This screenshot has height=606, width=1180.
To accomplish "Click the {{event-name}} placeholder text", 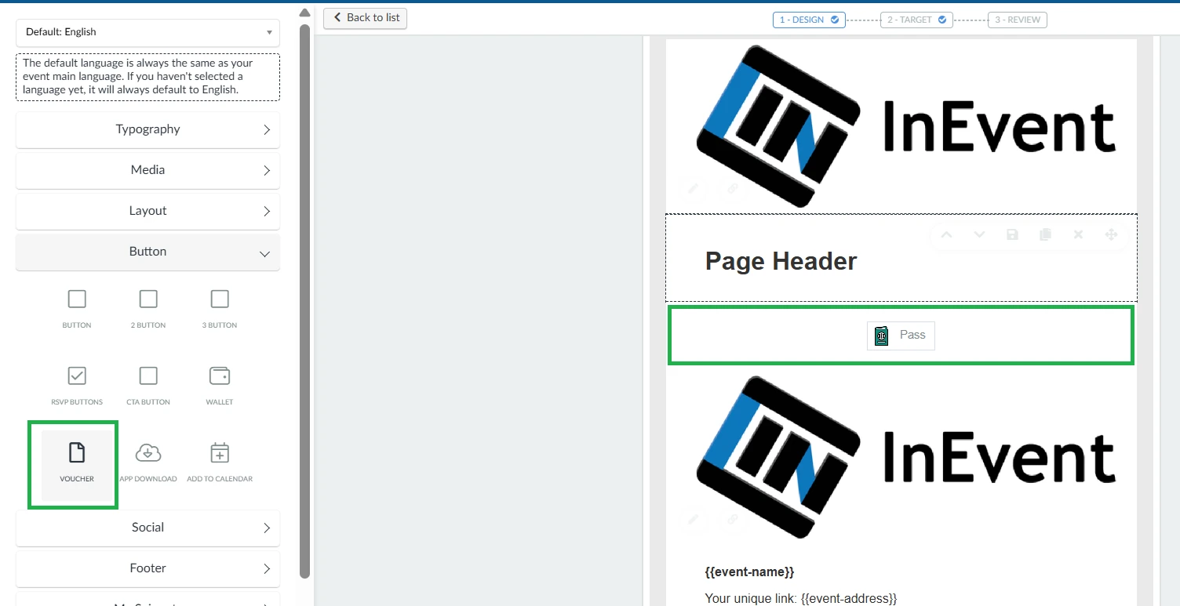I will (x=749, y=572).
